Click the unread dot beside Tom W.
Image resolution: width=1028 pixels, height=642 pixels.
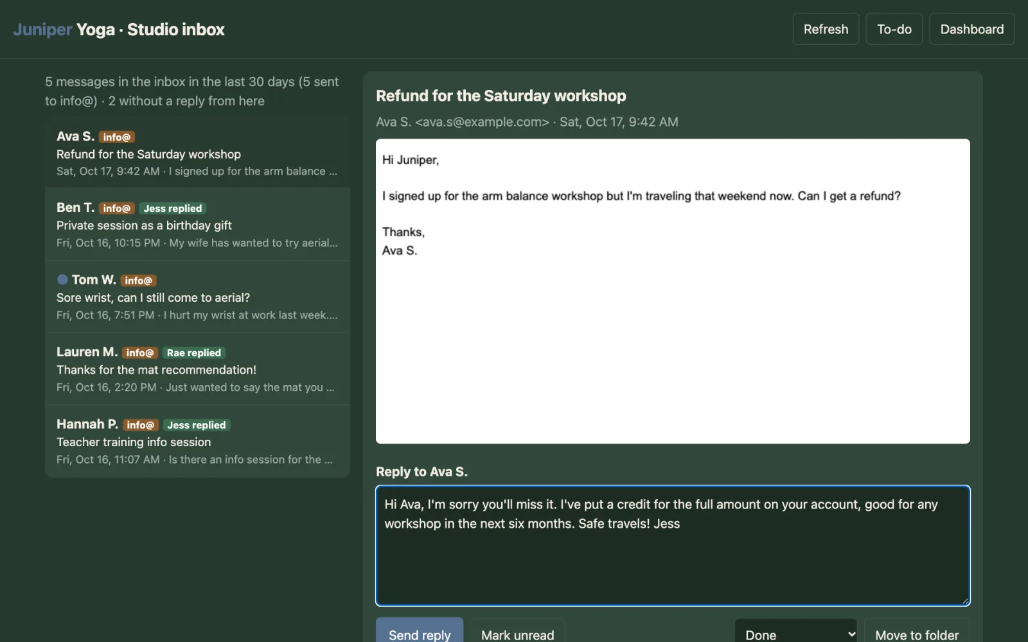pyautogui.click(x=62, y=279)
